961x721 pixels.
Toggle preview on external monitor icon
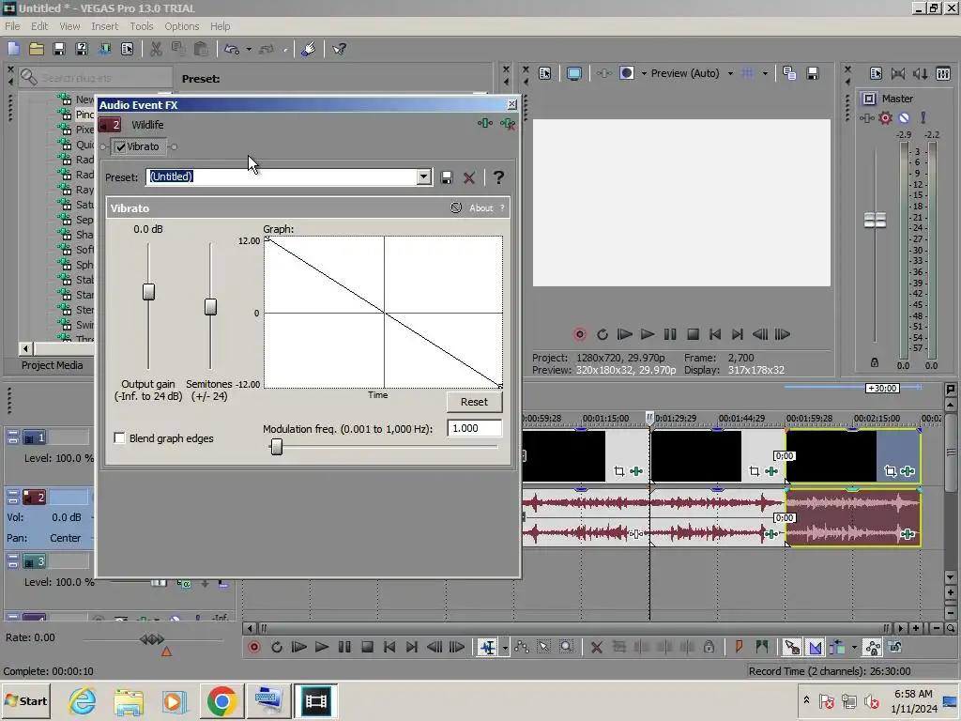[x=574, y=73]
